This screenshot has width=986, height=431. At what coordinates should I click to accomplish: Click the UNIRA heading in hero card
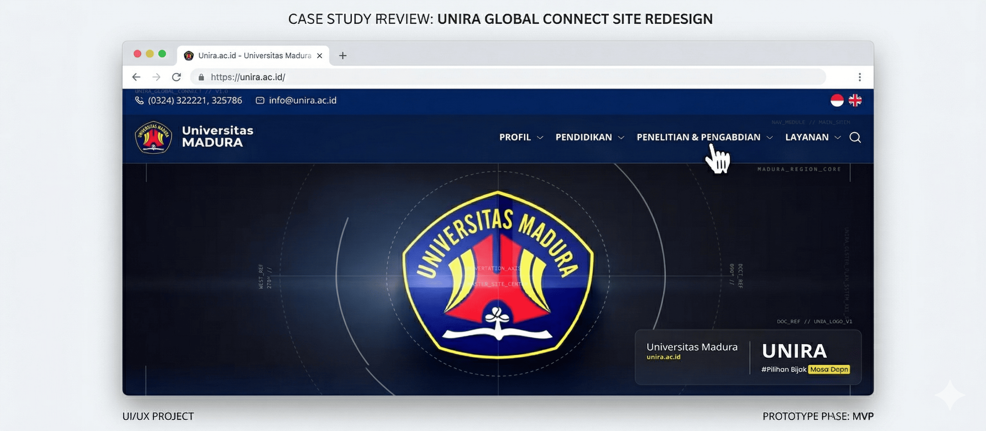pyautogui.click(x=794, y=351)
